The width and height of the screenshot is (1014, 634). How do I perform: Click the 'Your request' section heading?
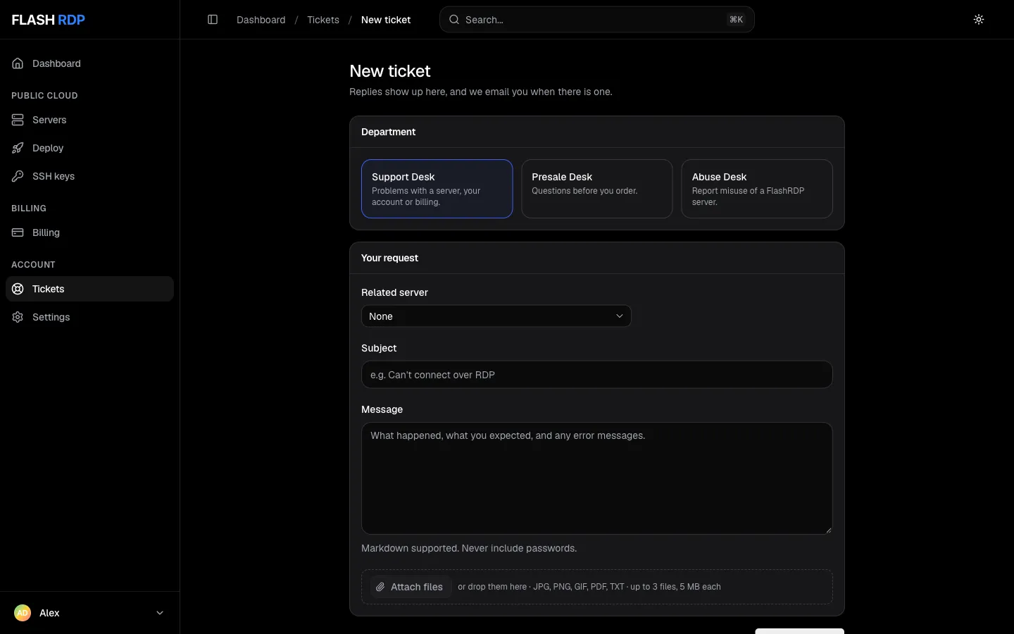[x=389, y=258]
